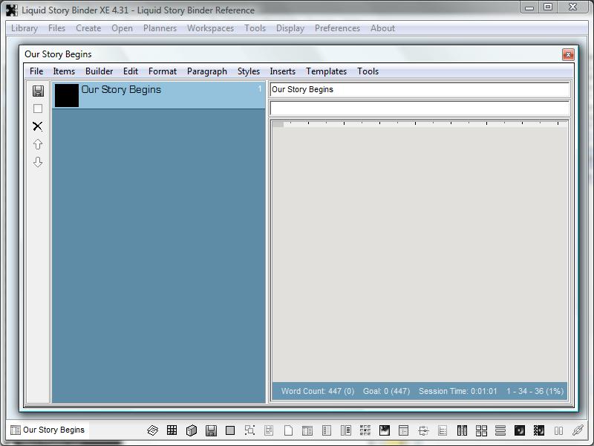Open the Builder menu
The width and height of the screenshot is (594, 446).
(x=99, y=71)
